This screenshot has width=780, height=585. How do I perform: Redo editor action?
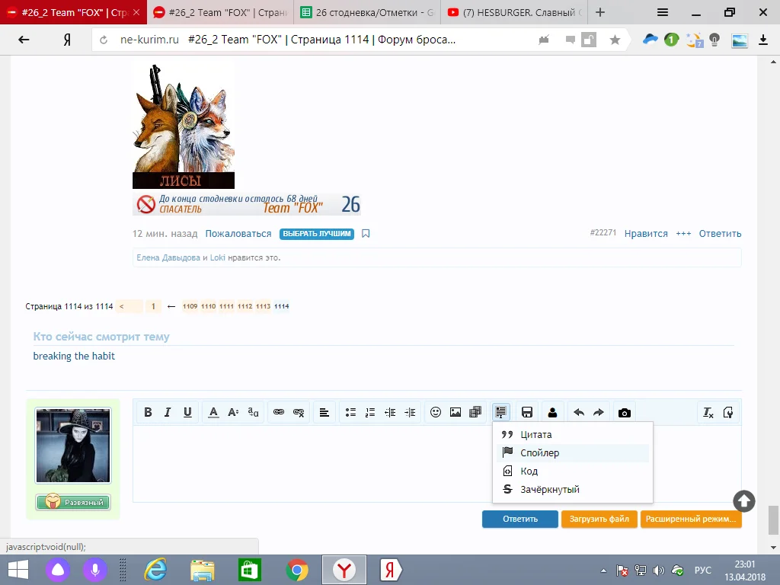click(x=599, y=412)
